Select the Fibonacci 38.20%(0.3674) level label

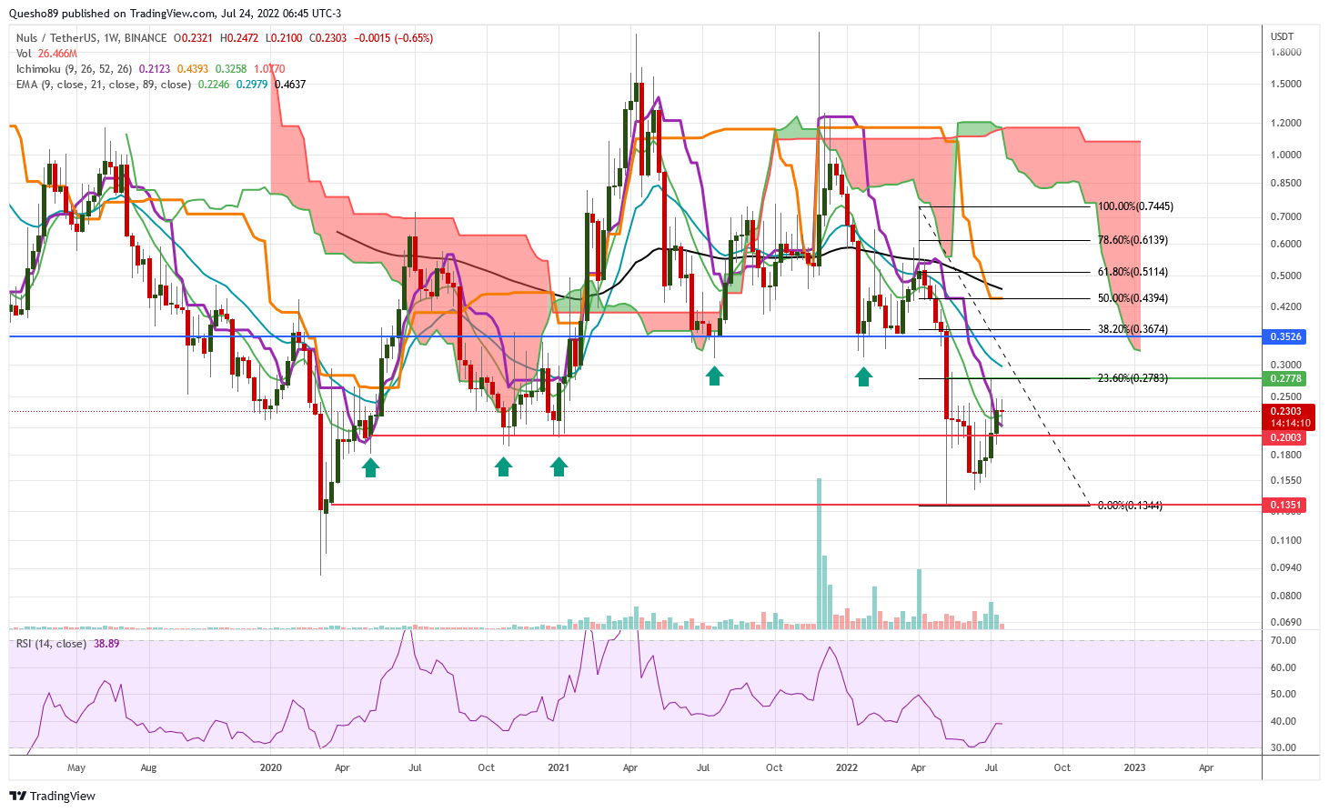[x=1133, y=329]
